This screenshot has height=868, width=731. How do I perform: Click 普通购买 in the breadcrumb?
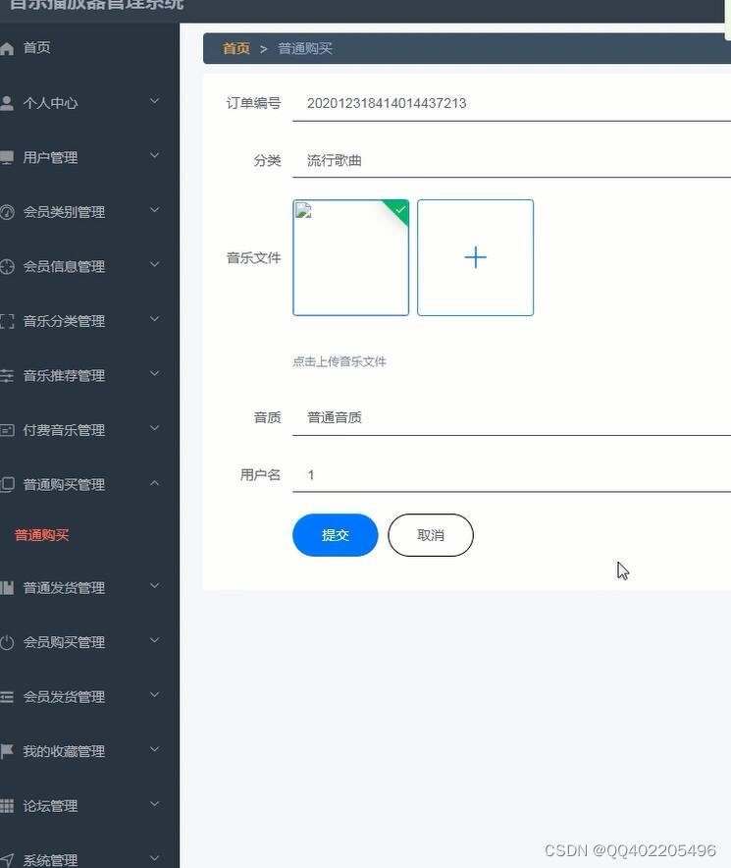pyautogui.click(x=305, y=49)
